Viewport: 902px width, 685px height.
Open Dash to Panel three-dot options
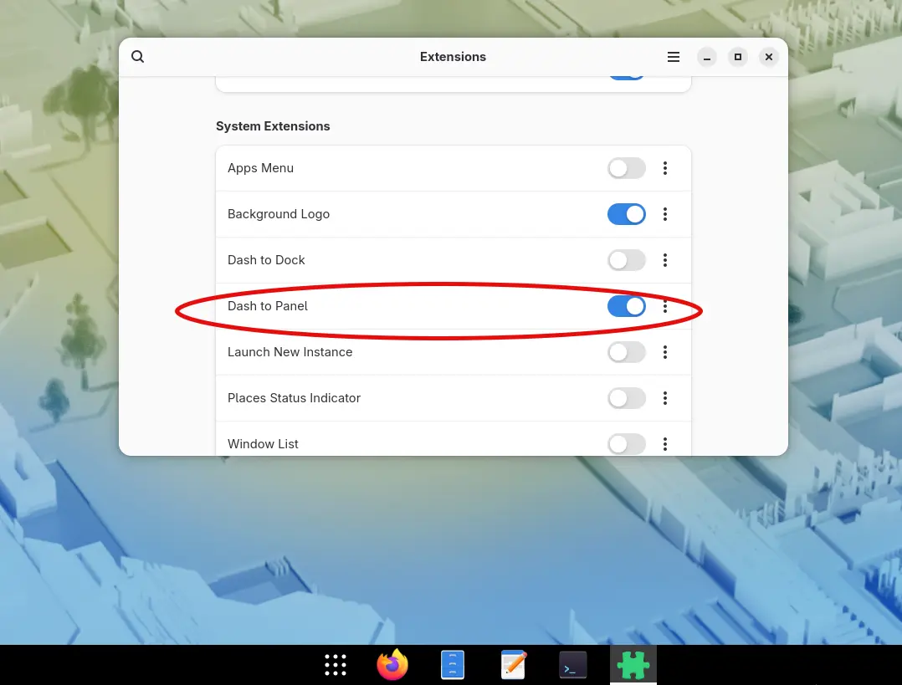[x=665, y=306]
